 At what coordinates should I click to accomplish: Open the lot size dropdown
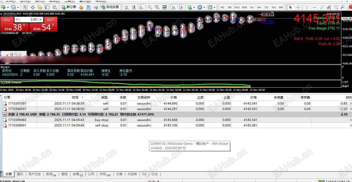coord(17,20)
